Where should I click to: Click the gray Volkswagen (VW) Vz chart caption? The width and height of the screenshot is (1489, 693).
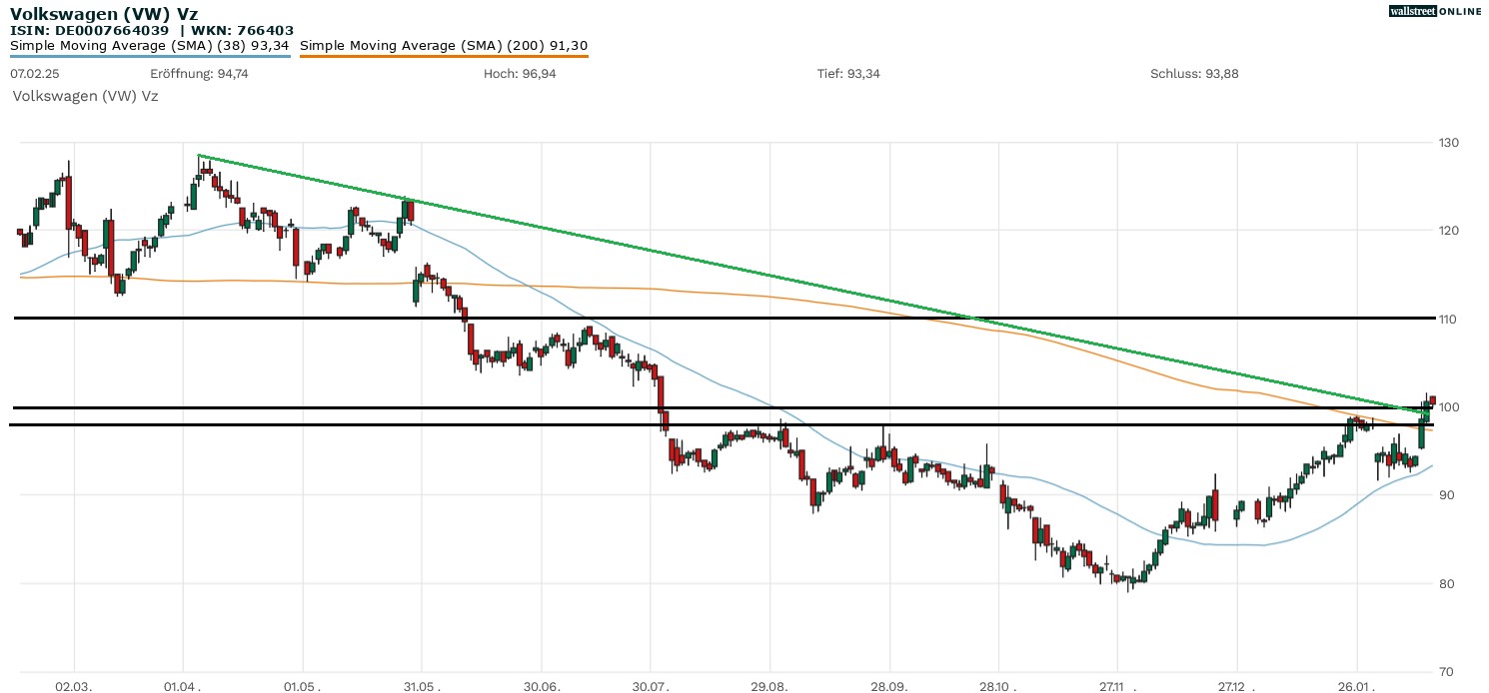coord(84,96)
